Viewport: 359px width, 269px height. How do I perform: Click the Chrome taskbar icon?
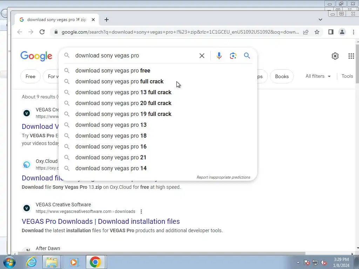pyautogui.click(x=95, y=262)
